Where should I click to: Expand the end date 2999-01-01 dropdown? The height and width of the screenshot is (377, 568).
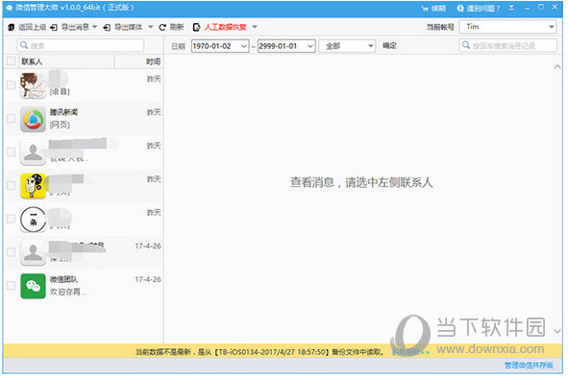(x=310, y=46)
